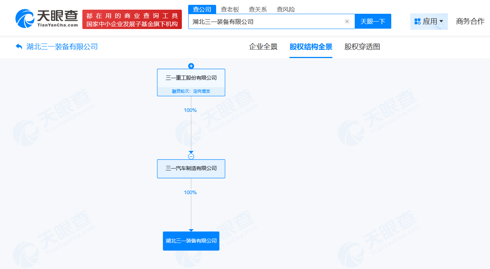Click the 湖北三一装备有限公司 back link
The width and height of the screenshot is (490, 269).
pos(62,47)
